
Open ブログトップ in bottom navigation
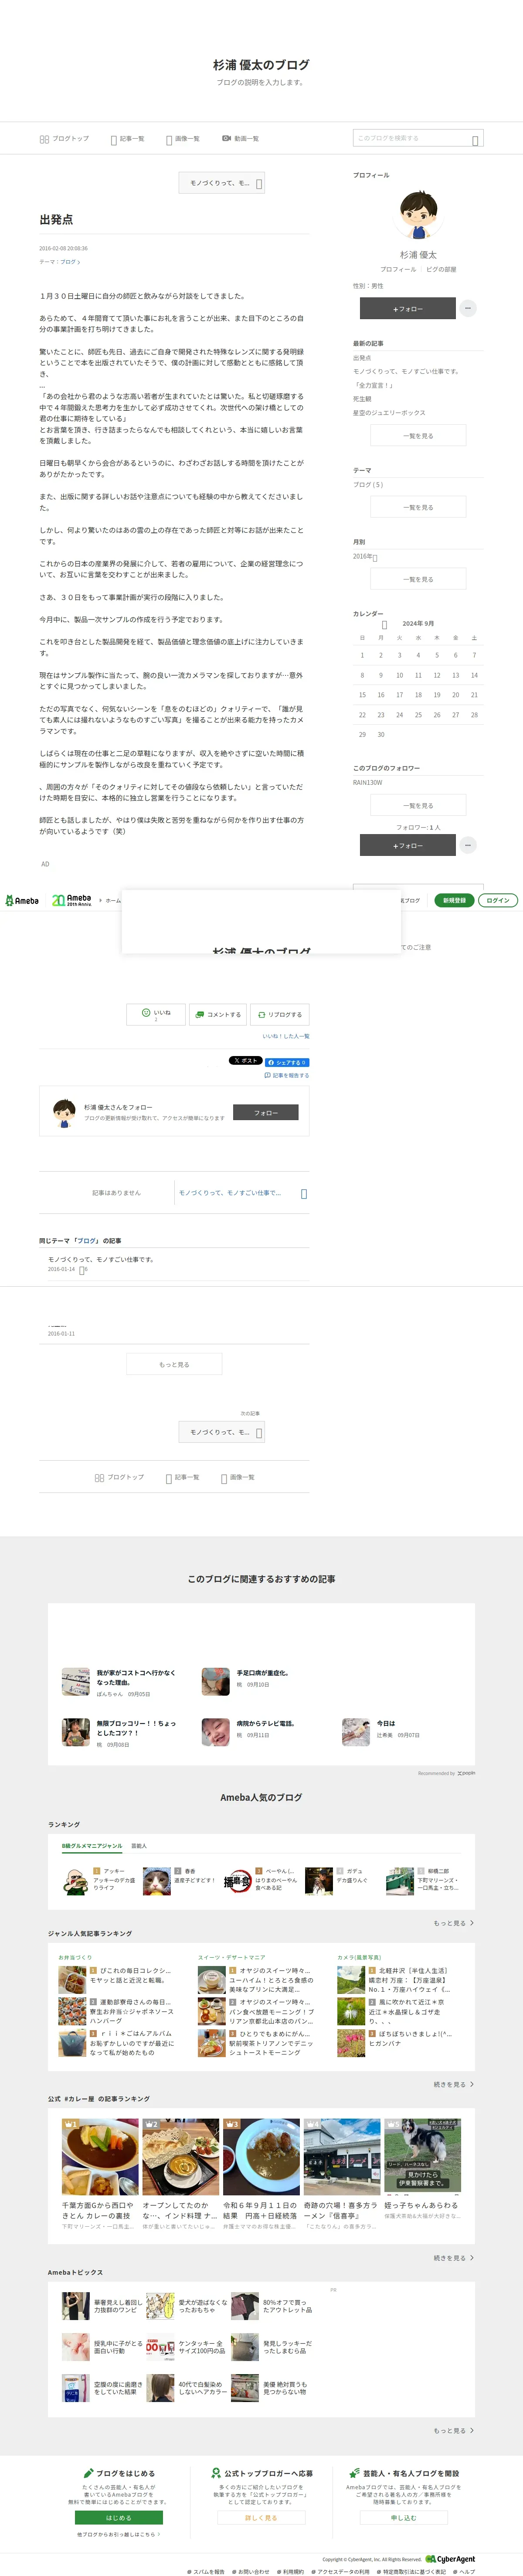tap(119, 1477)
